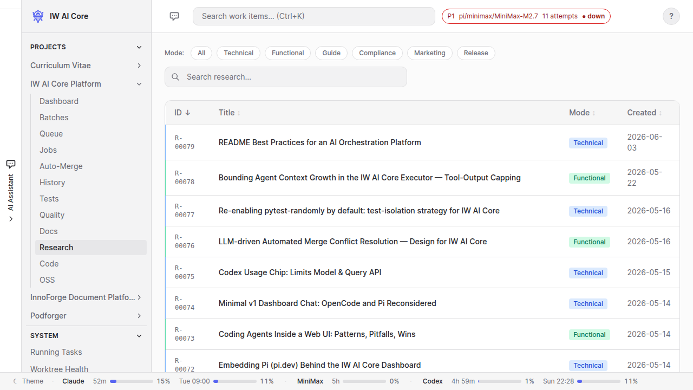Sort table by Mode column
The image size is (693, 390).
point(582,113)
